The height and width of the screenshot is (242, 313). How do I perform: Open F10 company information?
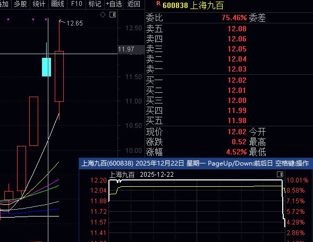[x=77, y=4]
